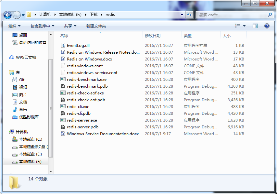The width and height of the screenshot is (277, 194).
Task: Select the redis-check-aof.exe icon
Action: [63, 93]
